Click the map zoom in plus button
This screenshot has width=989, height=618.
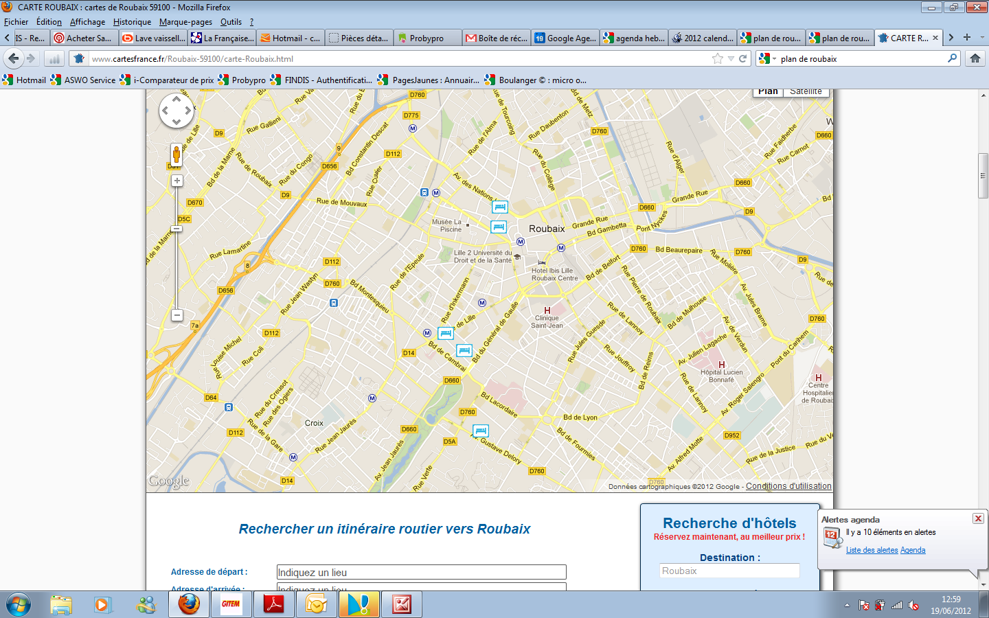pos(177,181)
